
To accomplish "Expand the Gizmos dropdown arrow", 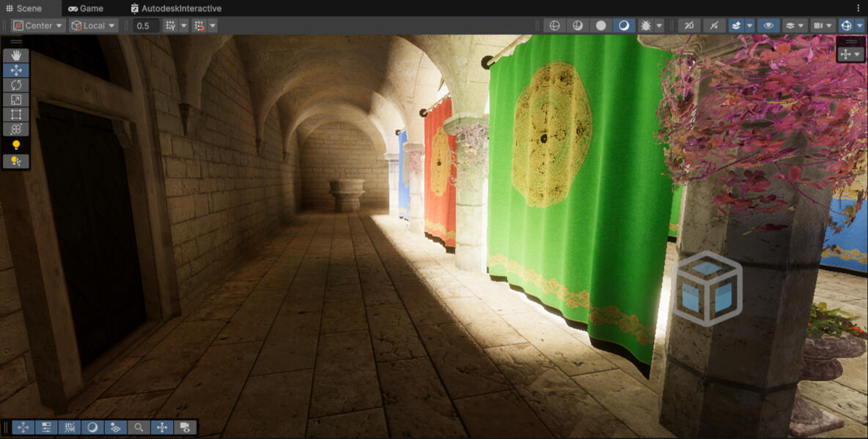I will (860, 26).
